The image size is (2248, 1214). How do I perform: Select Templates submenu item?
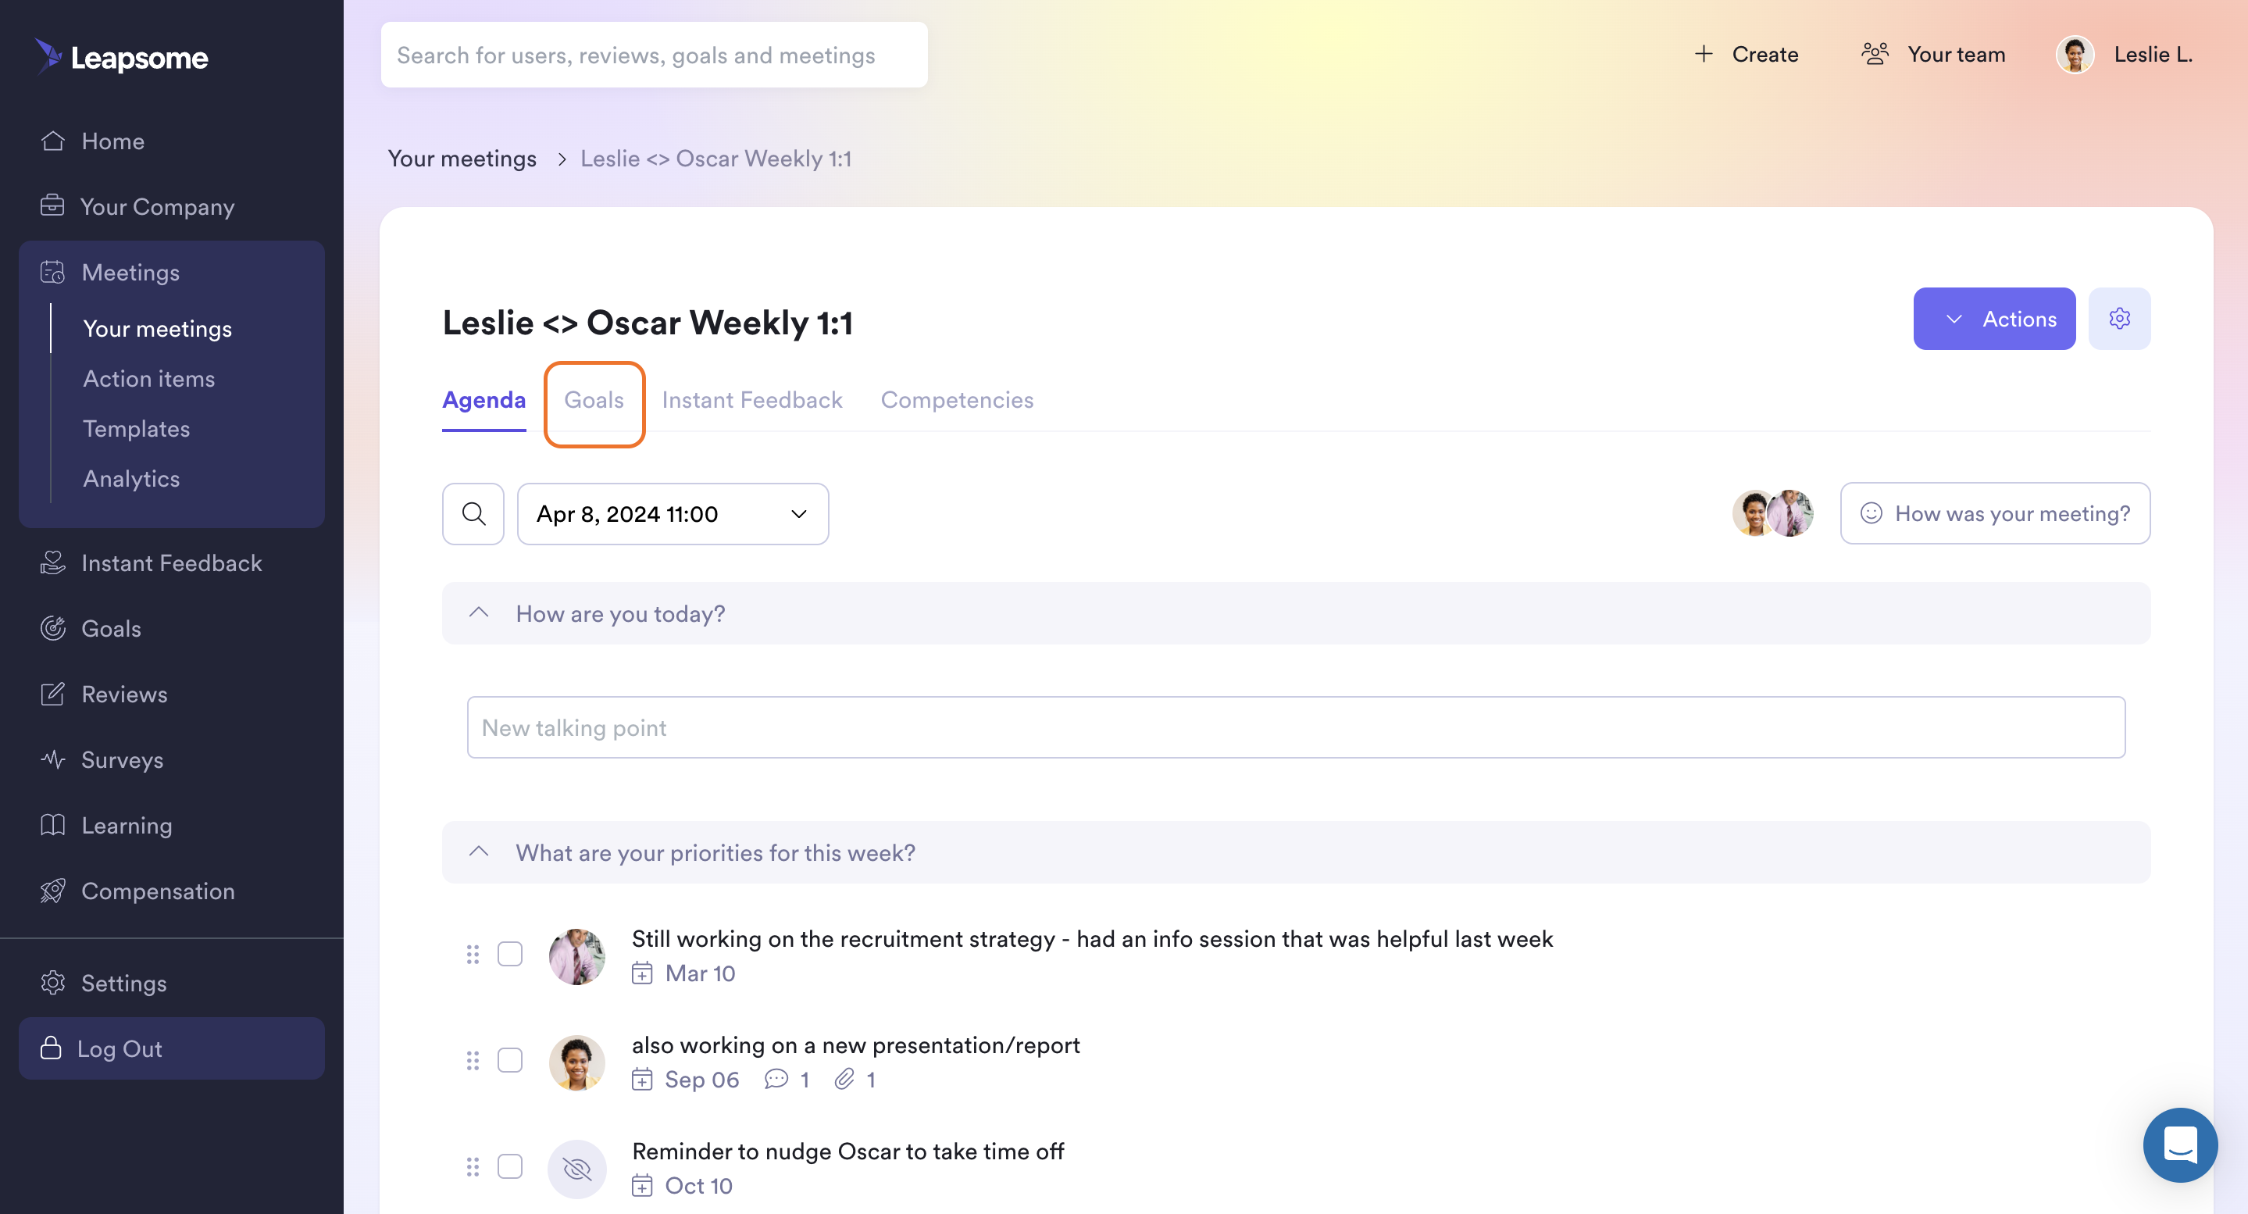[x=136, y=429]
